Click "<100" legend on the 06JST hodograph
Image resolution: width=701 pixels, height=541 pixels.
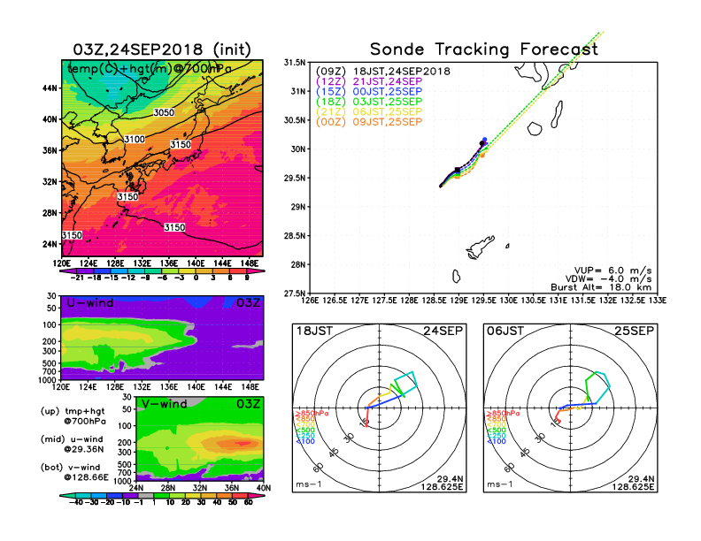coord(497,442)
